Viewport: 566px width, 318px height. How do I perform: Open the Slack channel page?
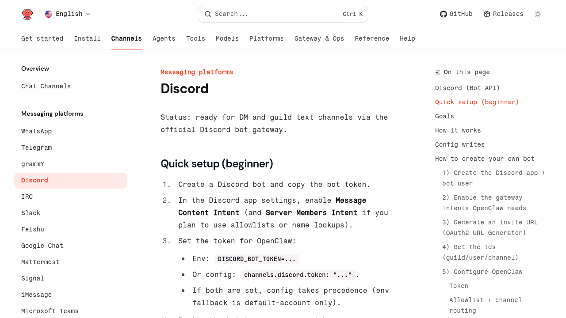(31, 213)
